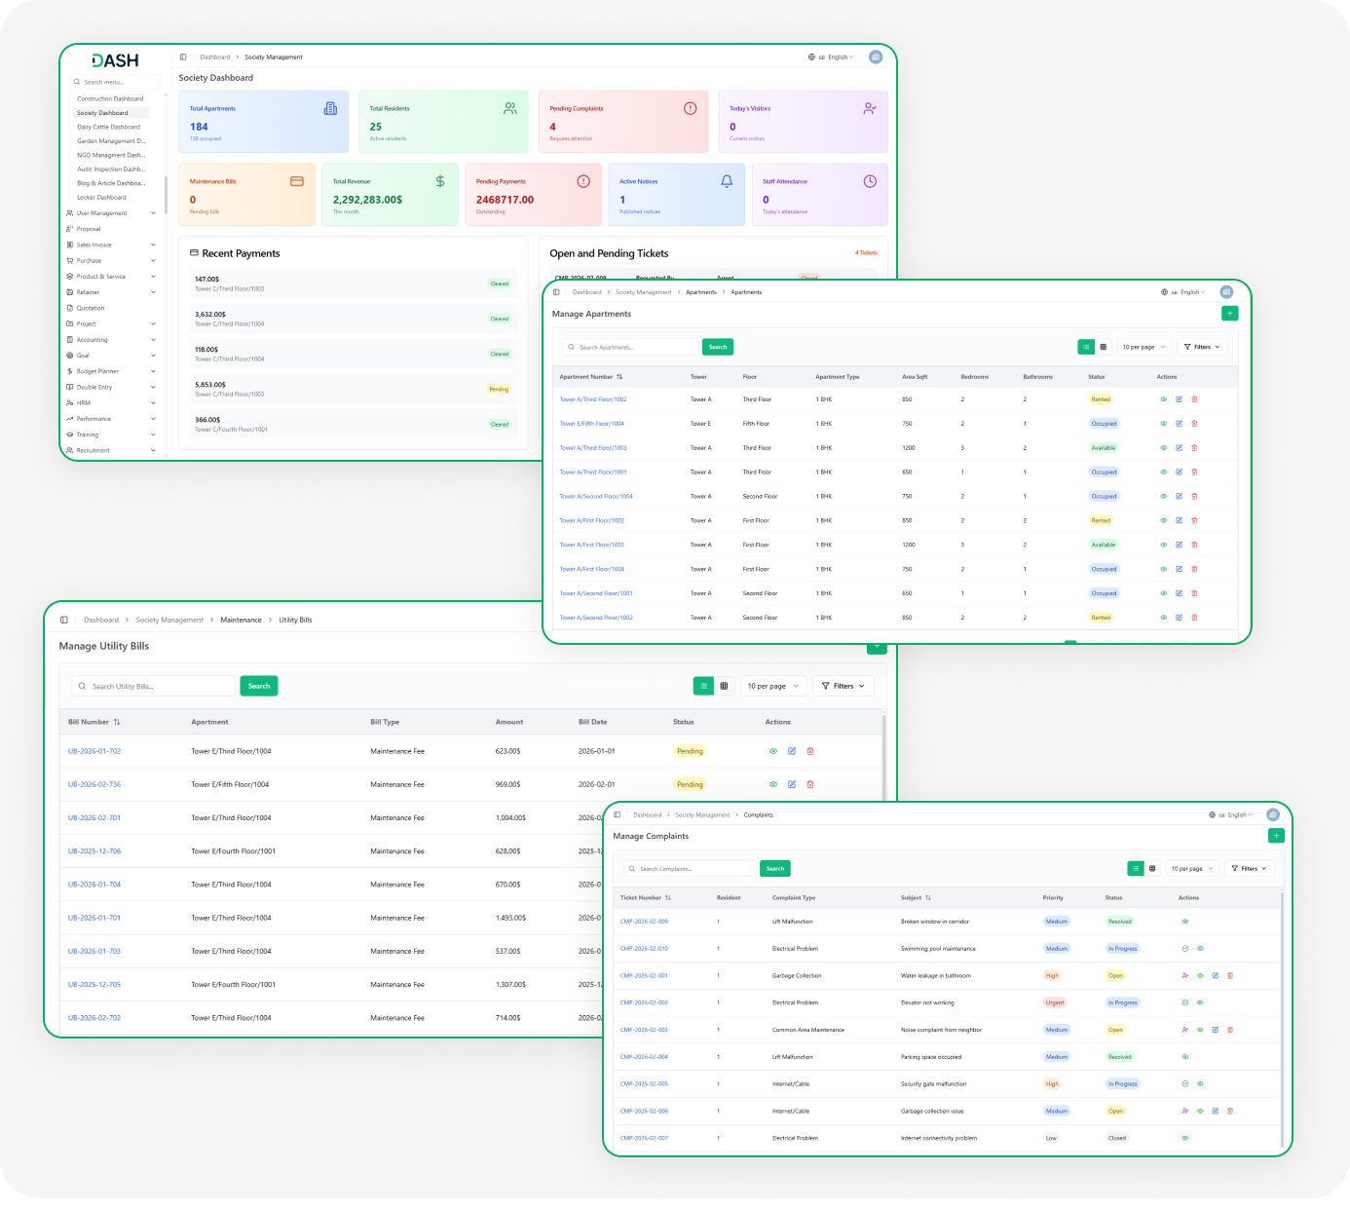This screenshot has width=1350, height=1208.
Task: Delete utility bill UB-2026-01-702
Action: 810,751
